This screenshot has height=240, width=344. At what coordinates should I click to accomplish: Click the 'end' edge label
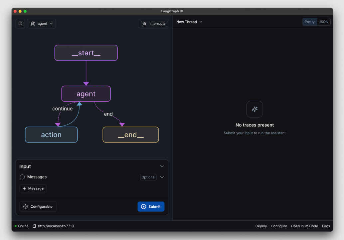[108, 114]
